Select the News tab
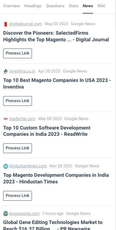Viewport: 116px width, 230px height. click(x=88, y=6)
